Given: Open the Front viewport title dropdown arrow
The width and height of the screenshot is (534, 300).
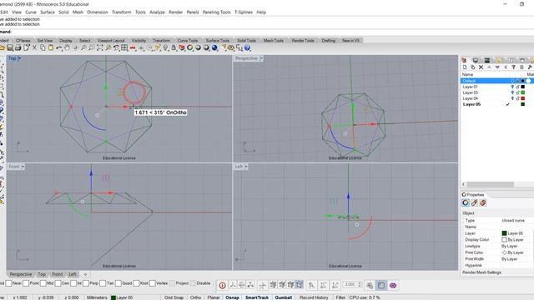Looking at the screenshot, I should 23,167.
